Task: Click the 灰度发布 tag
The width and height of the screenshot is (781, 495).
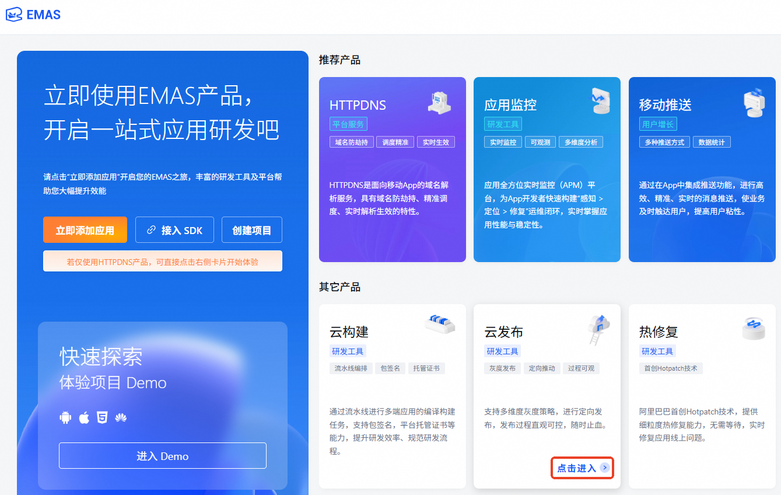Action: (502, 368)
